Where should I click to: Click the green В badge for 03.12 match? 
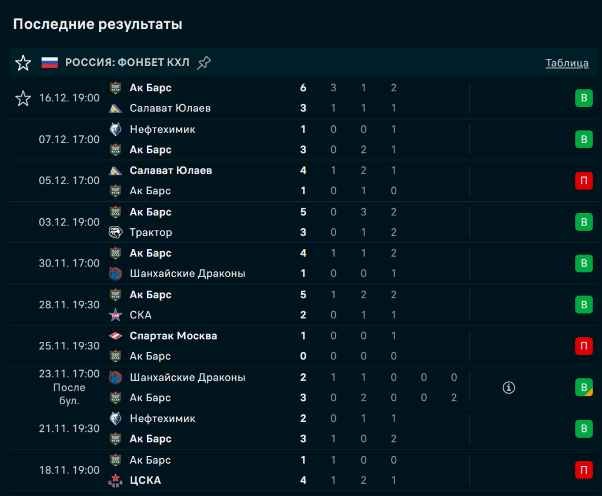[583, 222]
